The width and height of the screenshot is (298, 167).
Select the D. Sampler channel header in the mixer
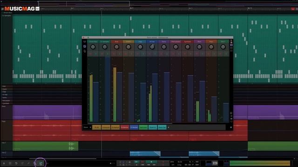point(105,42)
